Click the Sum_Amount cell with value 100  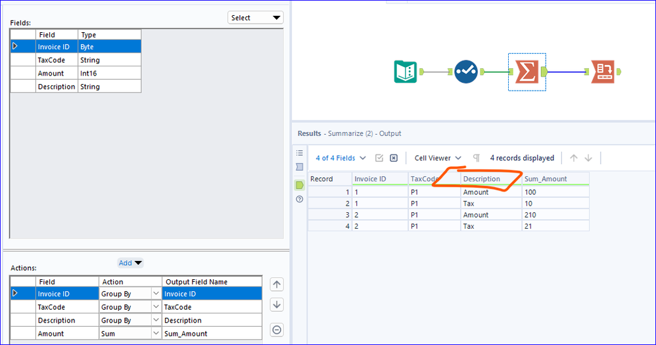point(555,192)
